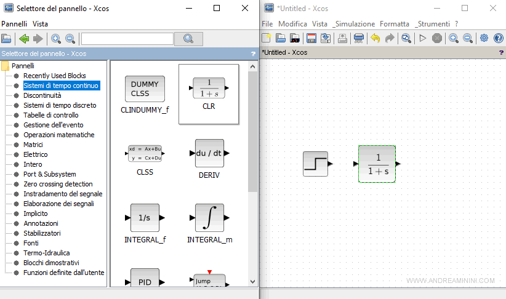The height and width of the screenshot is (299, 506).
Task: Fit diagram to view icon
Action: pyautogui.click(x=406, y=38)
